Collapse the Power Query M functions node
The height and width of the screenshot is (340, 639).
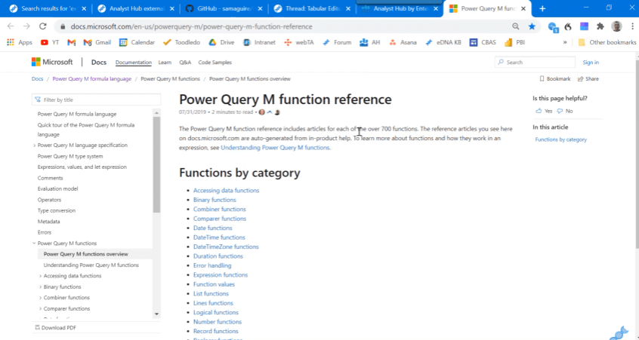[x=34, y=244]
